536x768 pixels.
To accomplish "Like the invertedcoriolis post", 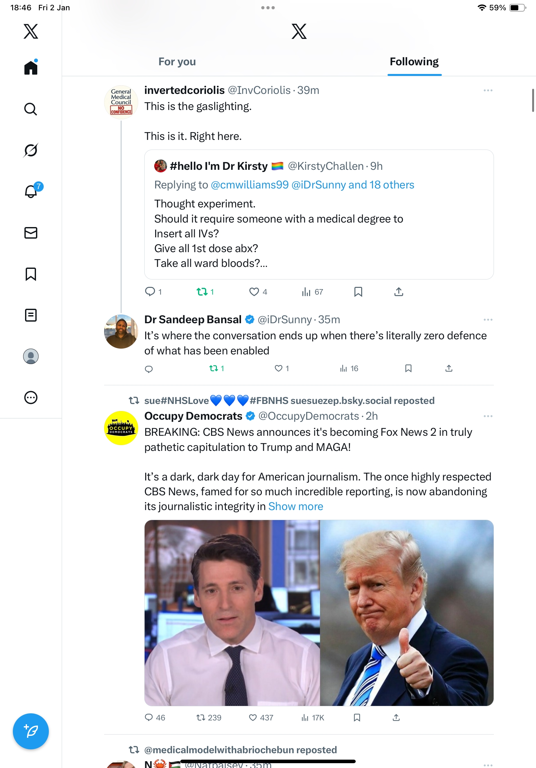I will pyautogui.click(x=254, y=292).
